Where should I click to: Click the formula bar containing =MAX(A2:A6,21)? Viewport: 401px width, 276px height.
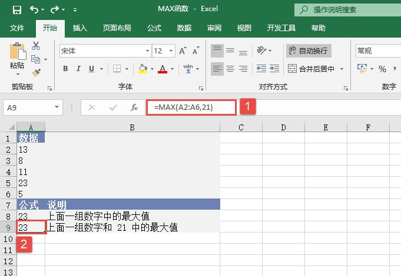pyautogui.click(x=192, y=107)
